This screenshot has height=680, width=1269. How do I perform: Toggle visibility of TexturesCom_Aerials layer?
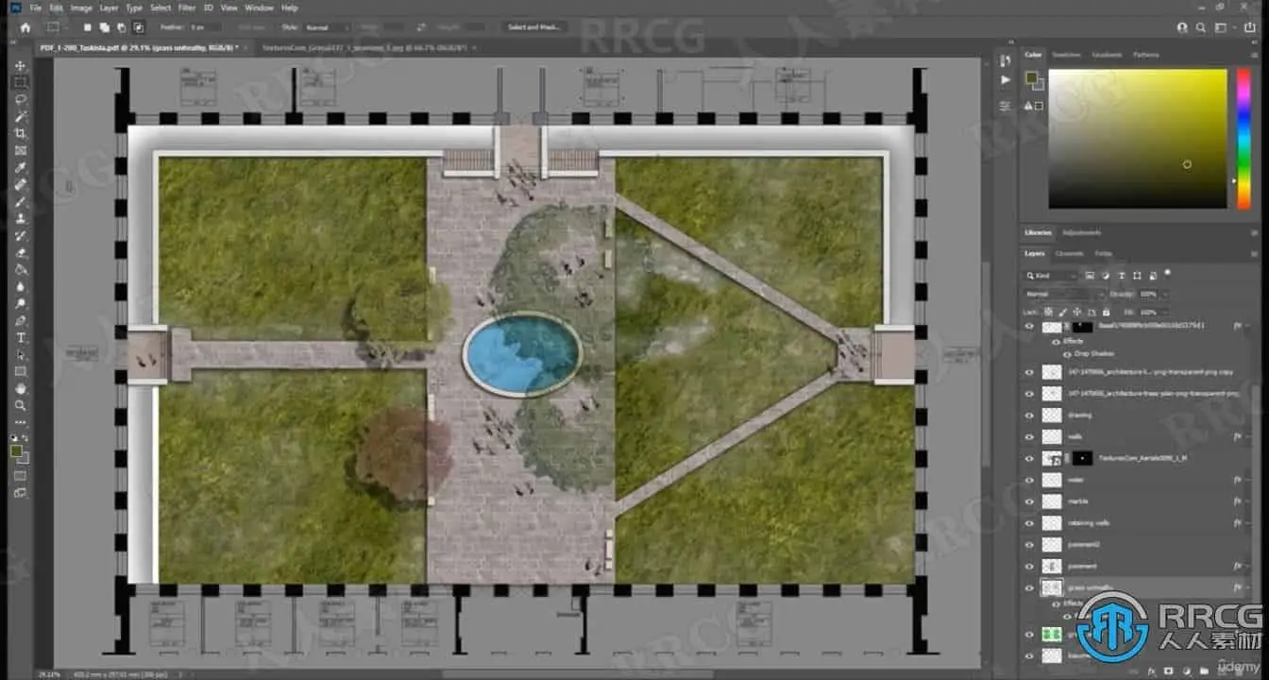point(1029,458)
